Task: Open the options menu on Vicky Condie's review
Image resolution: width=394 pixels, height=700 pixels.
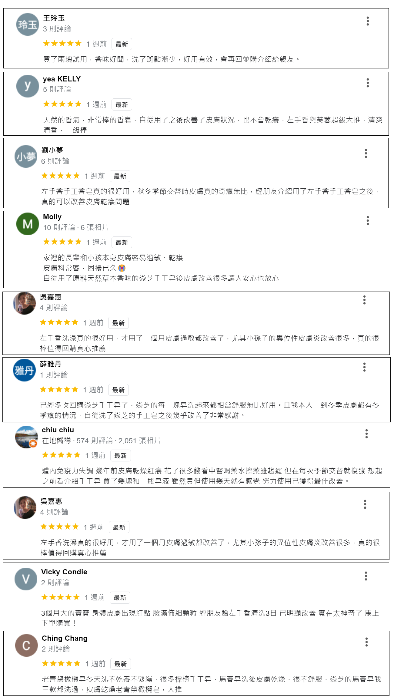Action: point(366,576)
